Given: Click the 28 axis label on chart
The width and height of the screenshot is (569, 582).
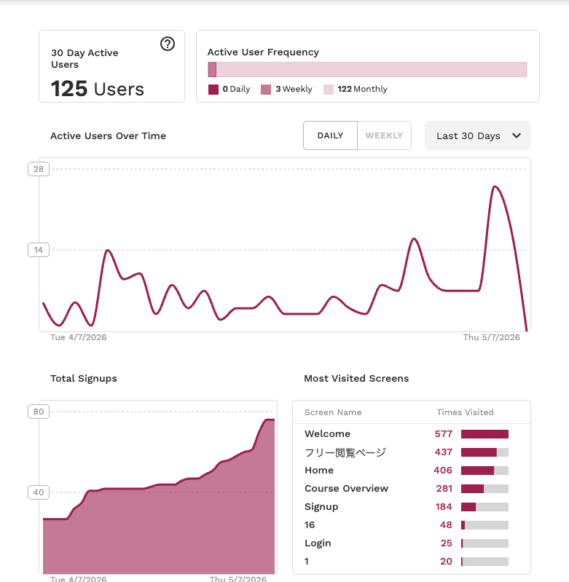Looking at the screenshot, I should point(39,169).
